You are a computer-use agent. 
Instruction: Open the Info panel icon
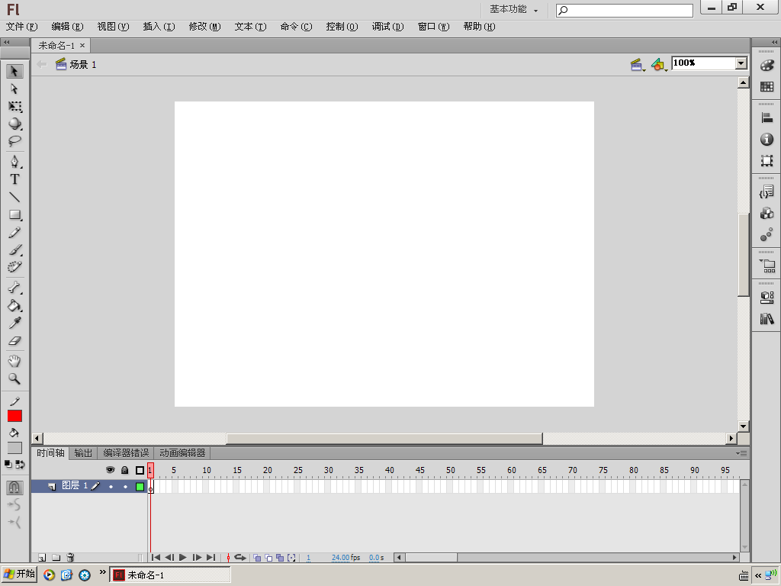[767, 140]
